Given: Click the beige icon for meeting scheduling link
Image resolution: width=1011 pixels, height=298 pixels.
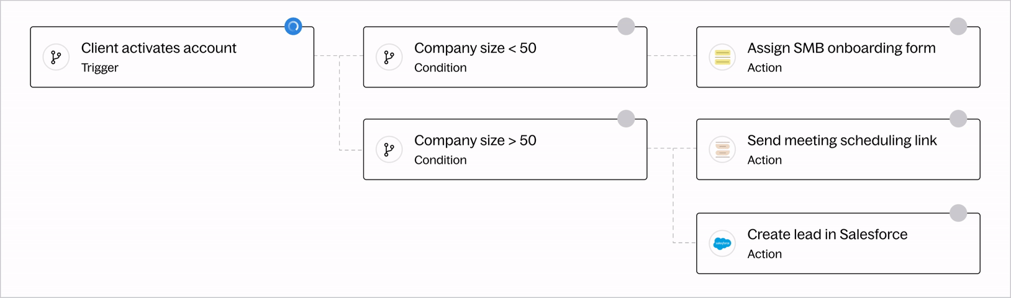Looking at the screenshot, I should (x=722, y=150).
